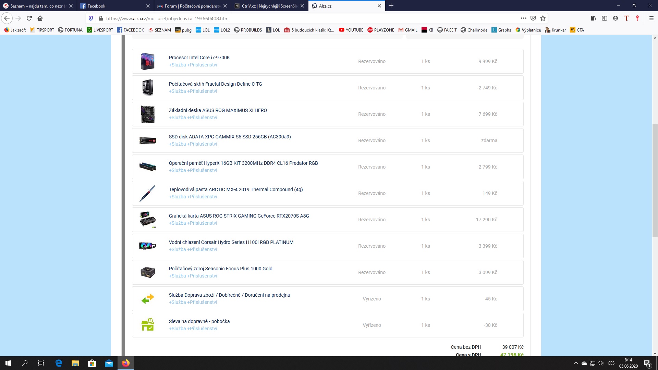
Task: Add +Služba for the HyperX memory
Action: click(x=177, y=170)
